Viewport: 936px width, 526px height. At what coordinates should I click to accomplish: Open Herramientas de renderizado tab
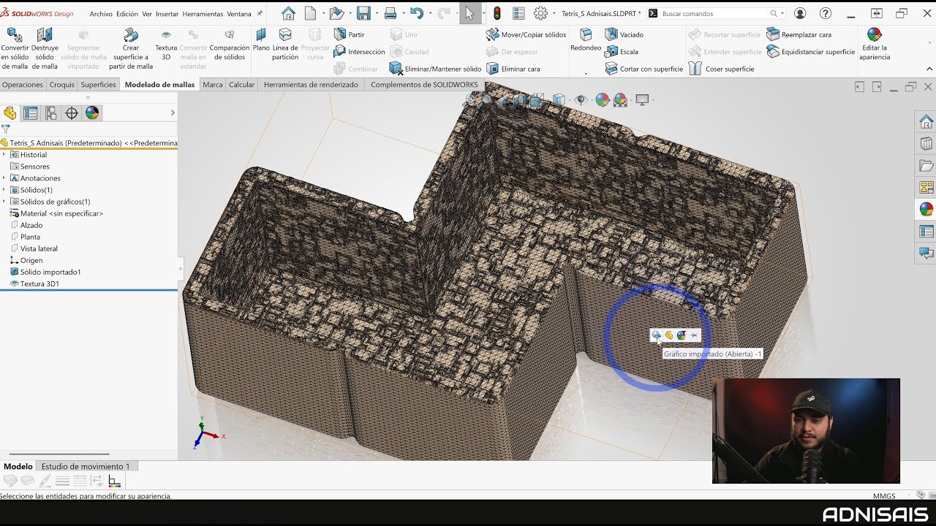pos(311,85)
